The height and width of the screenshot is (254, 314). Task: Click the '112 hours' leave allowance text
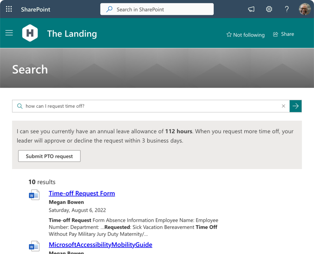179,131
